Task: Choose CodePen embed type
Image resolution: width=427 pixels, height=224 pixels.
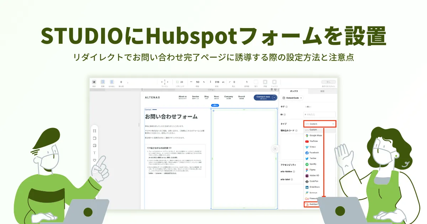Action: click(320, 181)
